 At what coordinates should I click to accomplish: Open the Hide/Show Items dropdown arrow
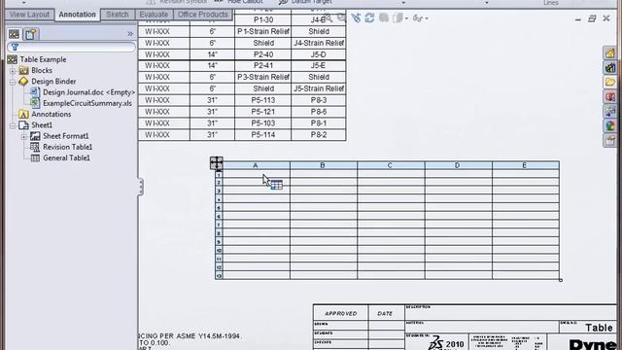point(427,18)
